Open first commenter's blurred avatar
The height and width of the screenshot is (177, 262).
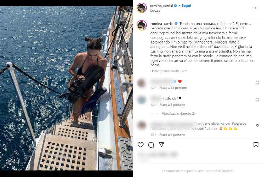click(x=141, y=83)
